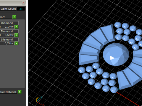
Task: Click the Gem Count value 39
Action: pos(21,9)
